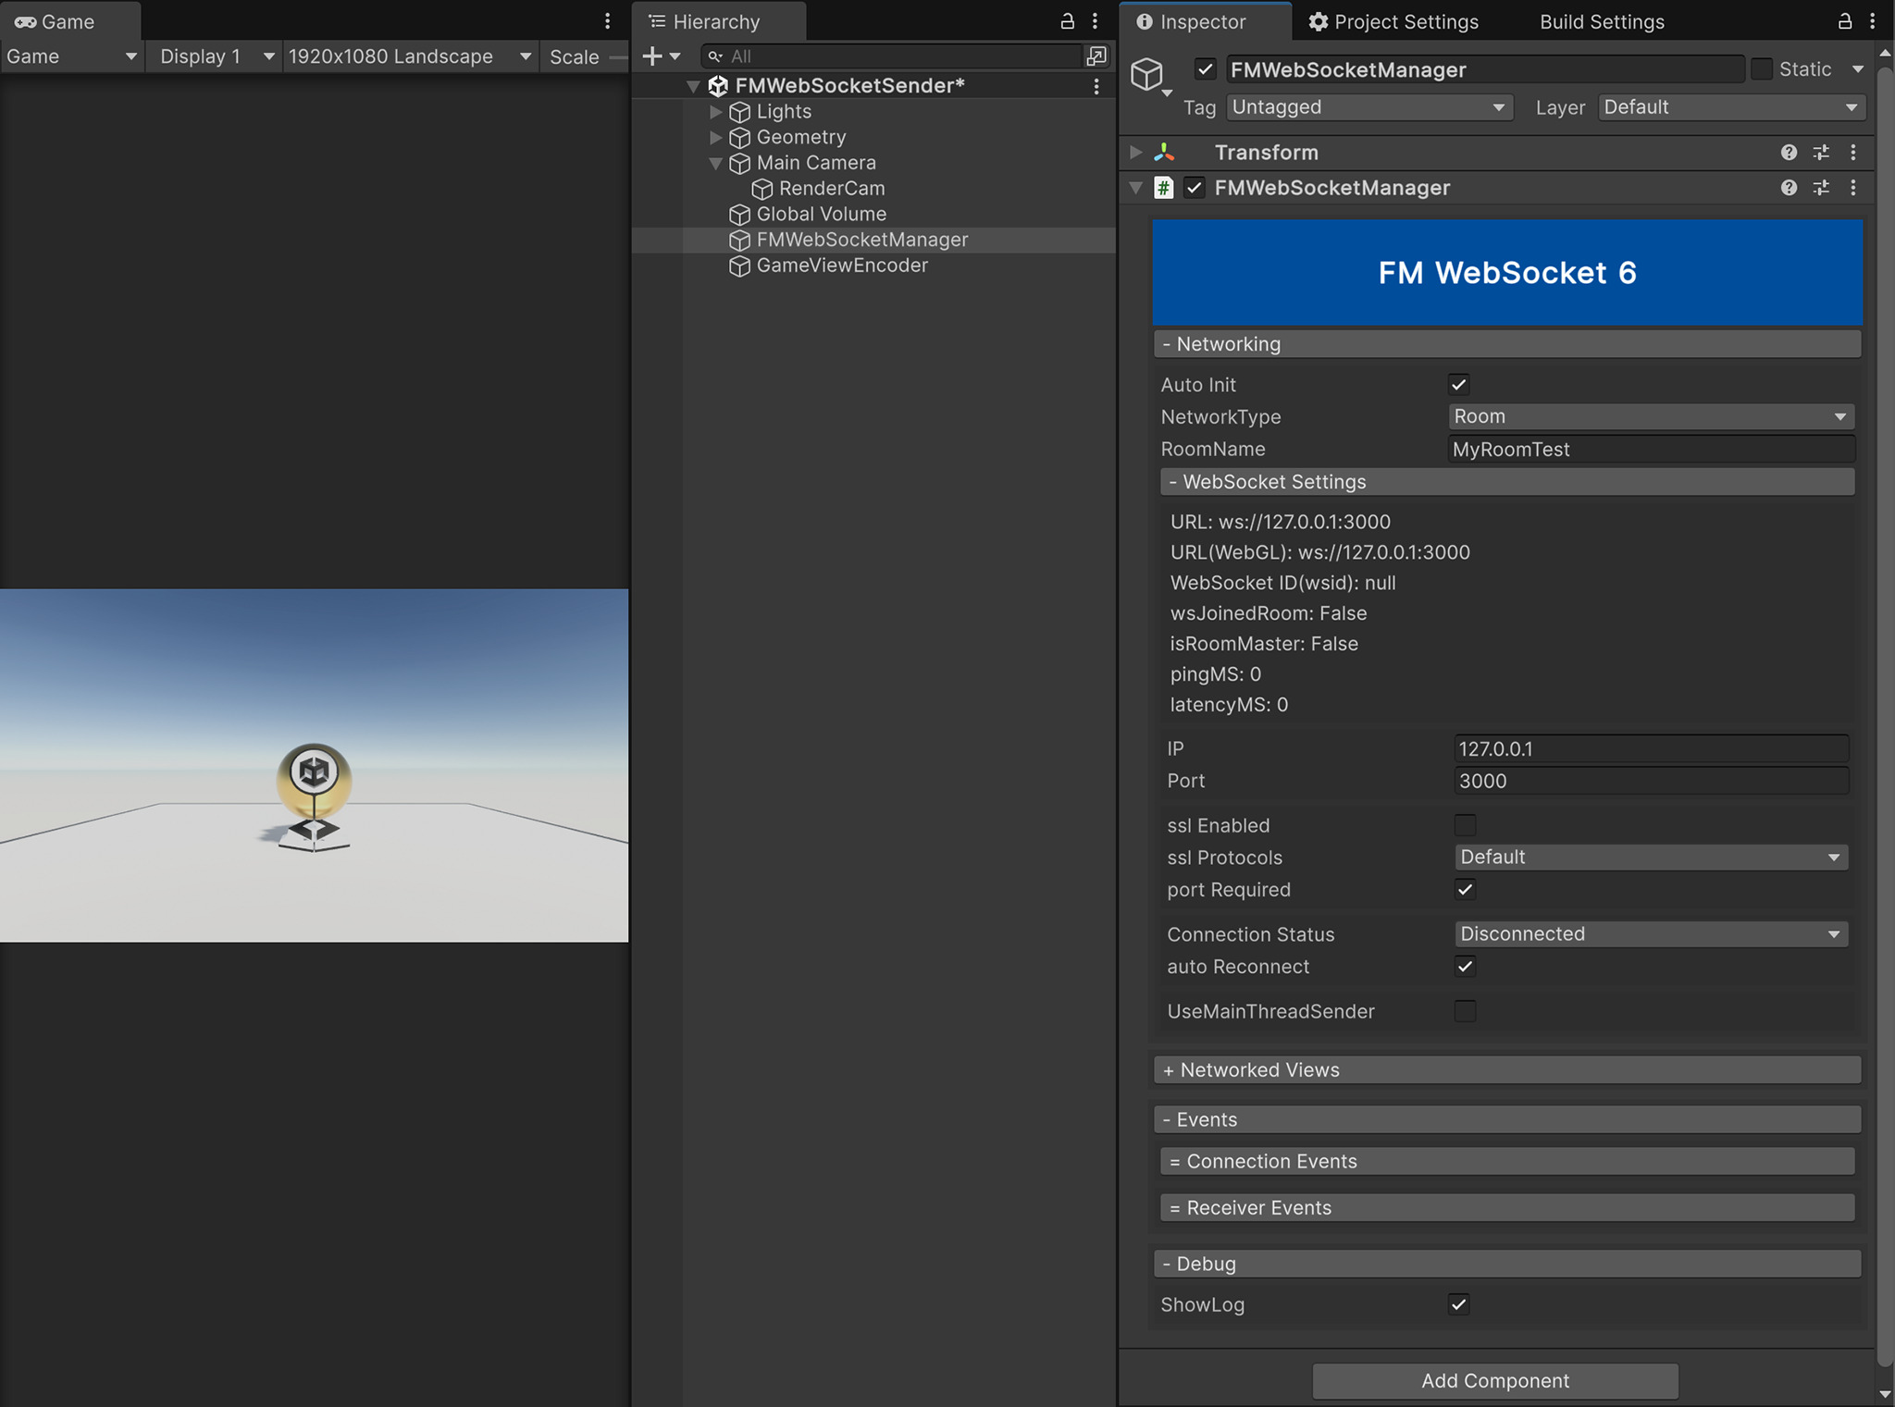Open the NetworkType dropdown
The width and height of the screenshot is (1895, 1407).
click(x=1649, y=416)
